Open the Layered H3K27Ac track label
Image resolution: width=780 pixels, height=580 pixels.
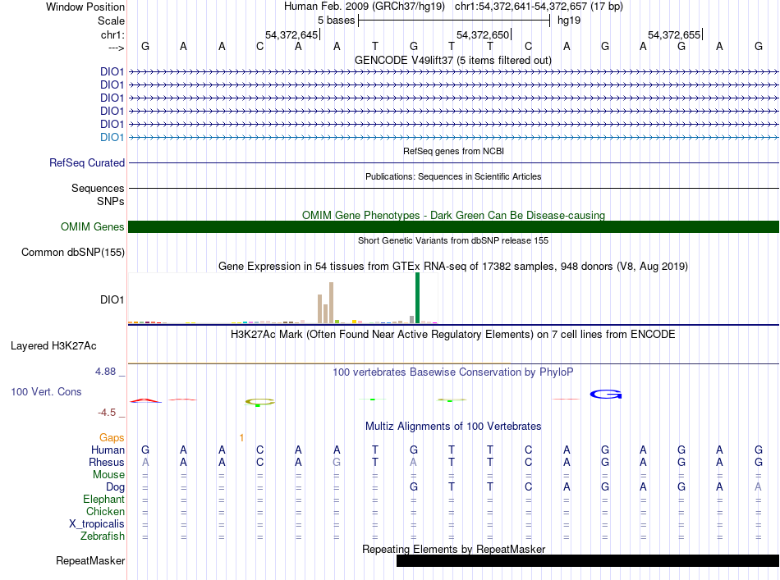[53, 346]
